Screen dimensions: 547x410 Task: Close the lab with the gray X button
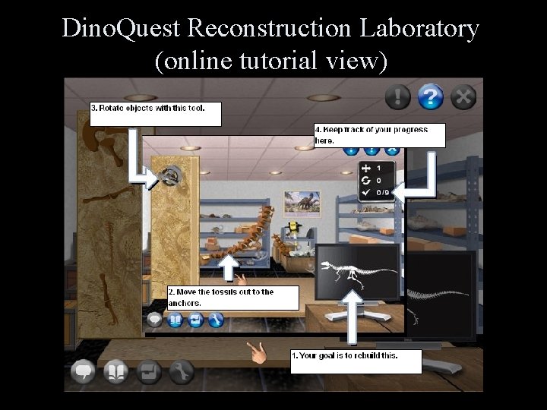(463, 96)
